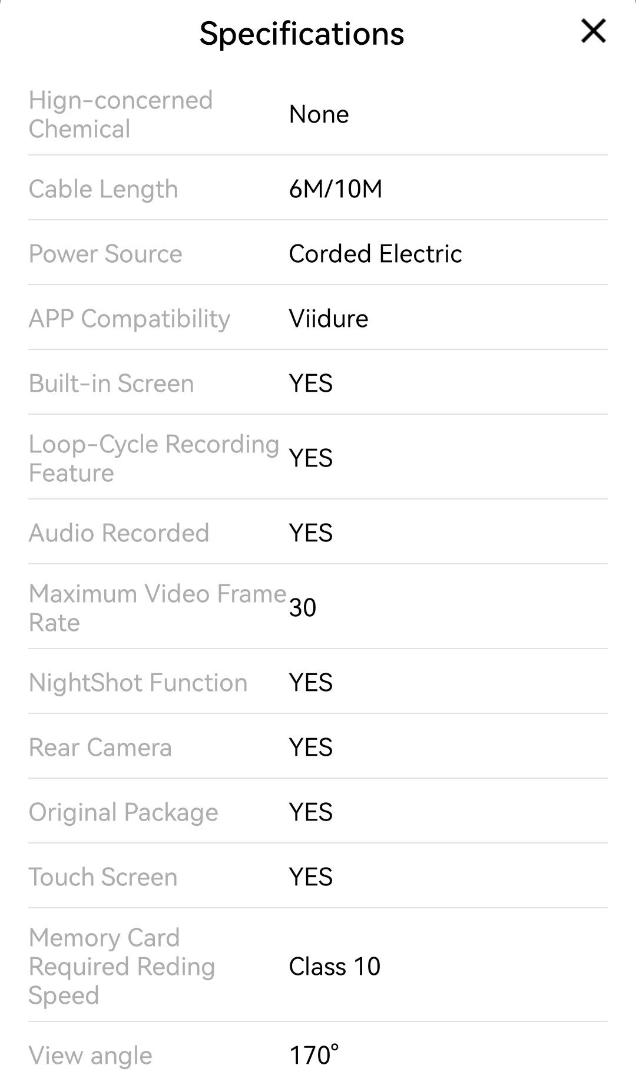Tap the Class 10 memory card value

(334, 967)
